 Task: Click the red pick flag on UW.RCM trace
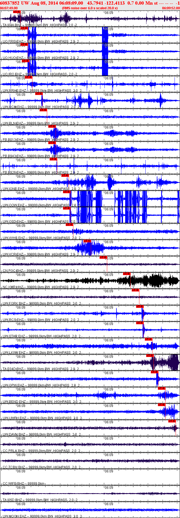click(39, 94)
